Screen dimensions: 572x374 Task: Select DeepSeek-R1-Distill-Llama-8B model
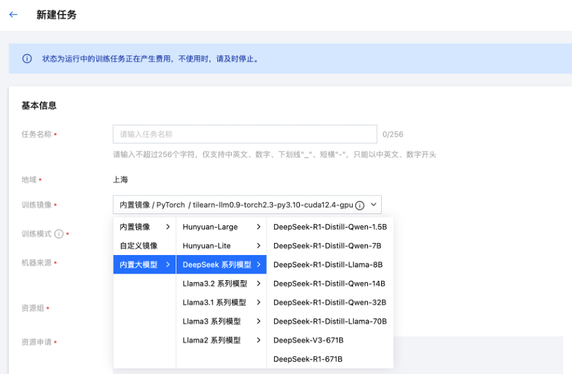328,264
